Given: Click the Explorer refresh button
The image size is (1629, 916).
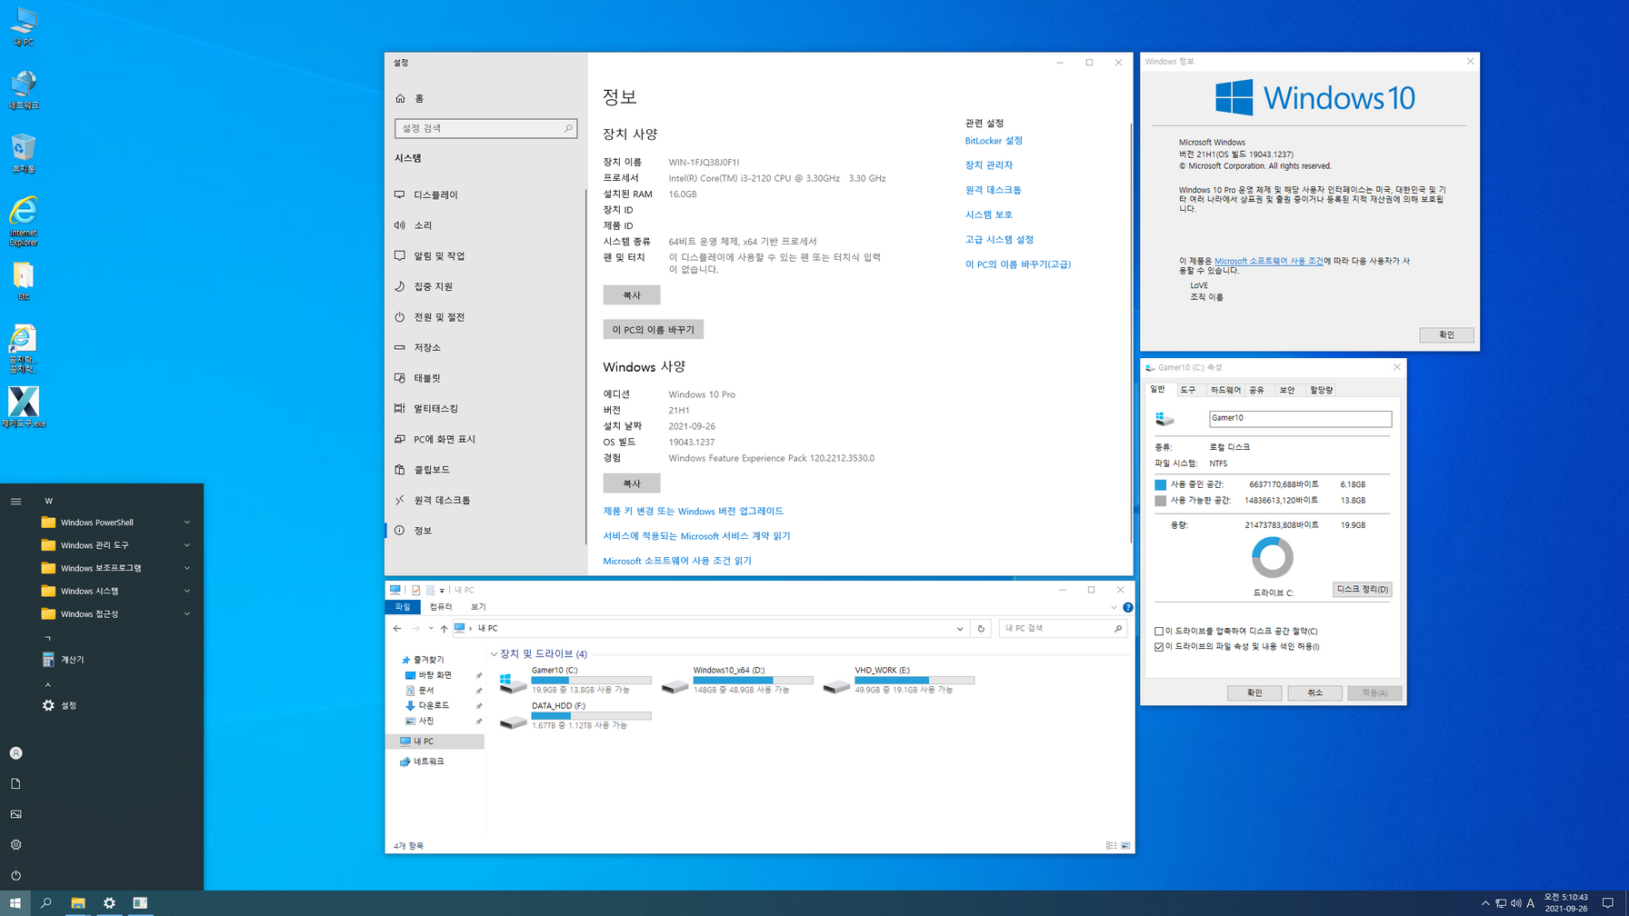Looking at the screenshot, I should click(981, 628).
